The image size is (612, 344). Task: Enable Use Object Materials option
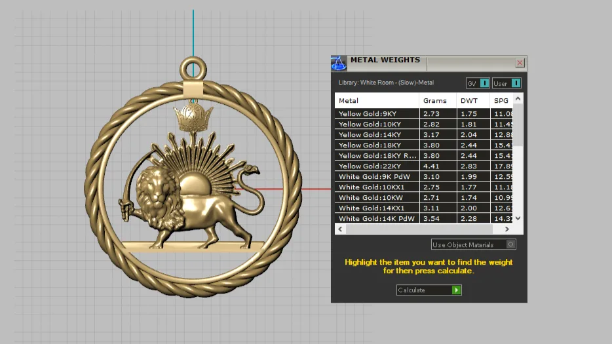pyautogui.click(x=474, y=244)
